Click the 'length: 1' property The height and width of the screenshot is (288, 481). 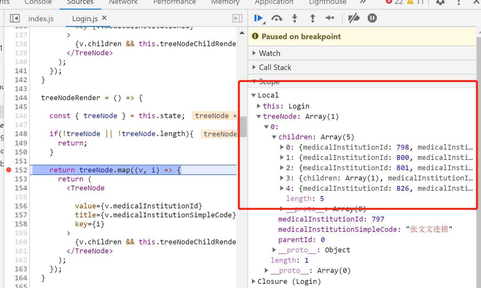(x=290, y=260)
